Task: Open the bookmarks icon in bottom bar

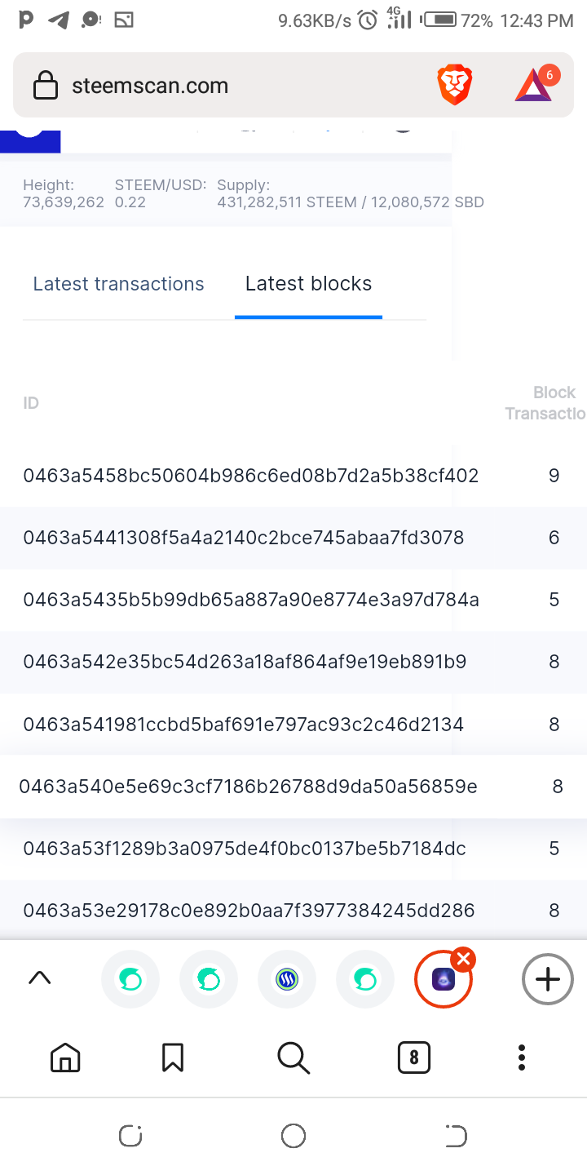Action: (173, 1057)
